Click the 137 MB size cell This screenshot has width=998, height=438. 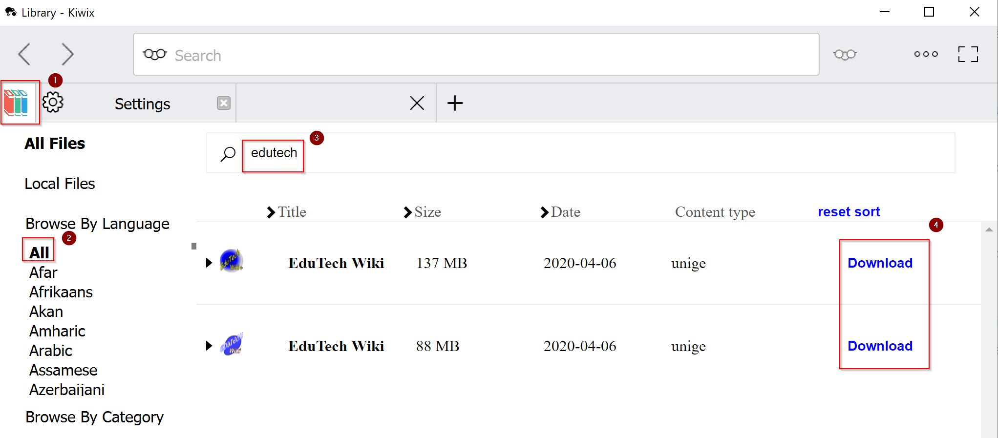[x=442, y=263]
